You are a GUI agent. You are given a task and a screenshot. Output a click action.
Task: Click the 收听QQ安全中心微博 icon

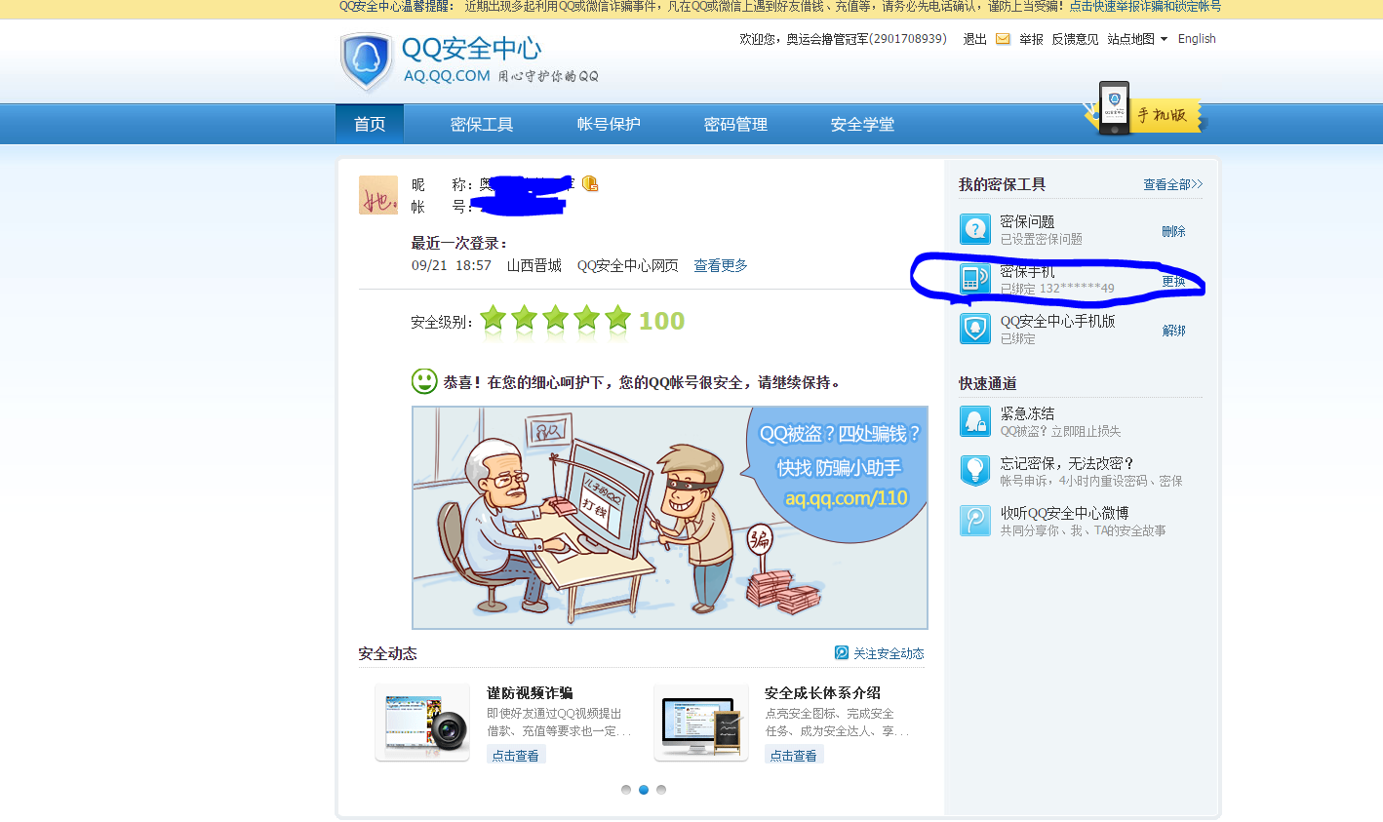pyautogui.click(x=975, y=521)
